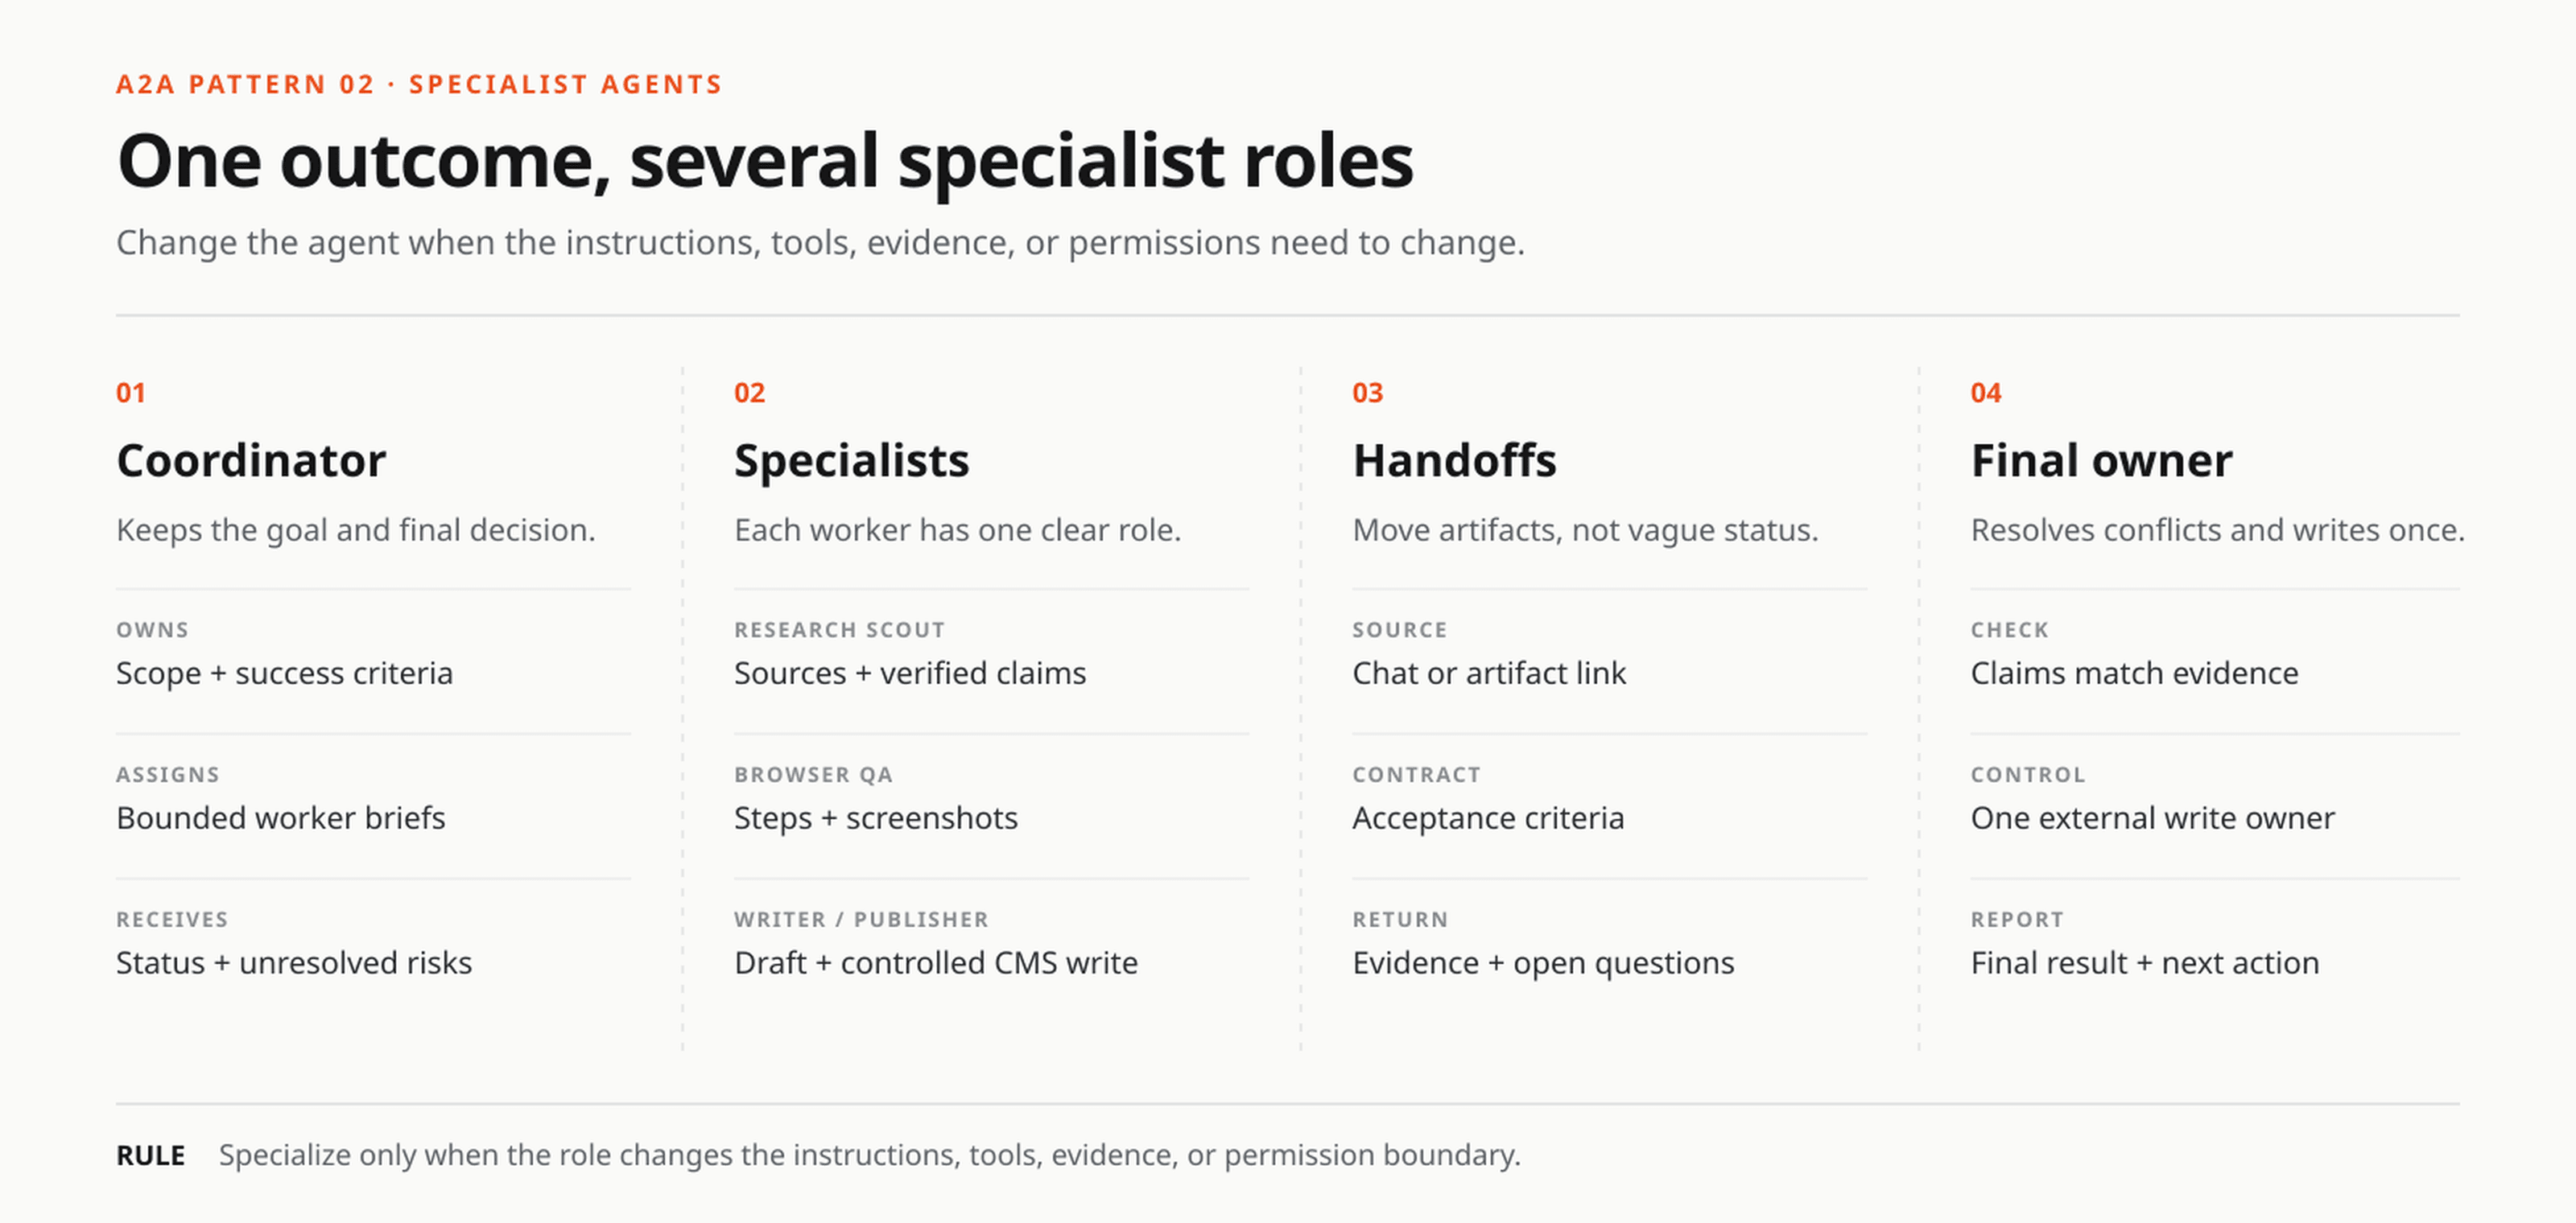2576x1223 pixels.
Task: Click the RULE label at the bottom
Action: click(x=151, y=1155)
